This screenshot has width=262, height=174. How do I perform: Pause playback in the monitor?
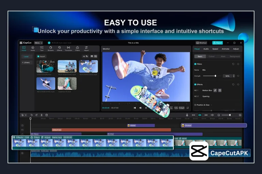146,108
